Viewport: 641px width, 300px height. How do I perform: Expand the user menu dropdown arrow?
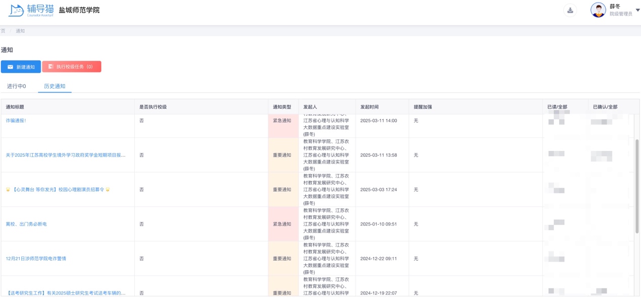637,10
